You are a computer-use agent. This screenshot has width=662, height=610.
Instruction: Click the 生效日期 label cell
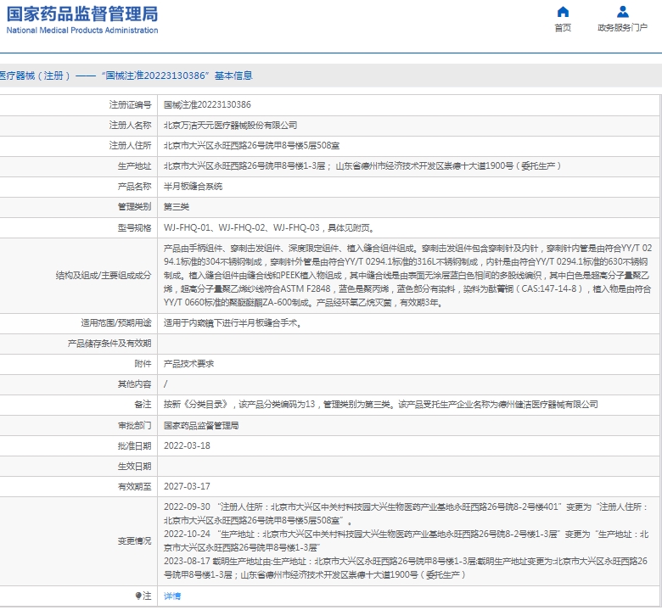pyautogui.click(x=134, y=466)
